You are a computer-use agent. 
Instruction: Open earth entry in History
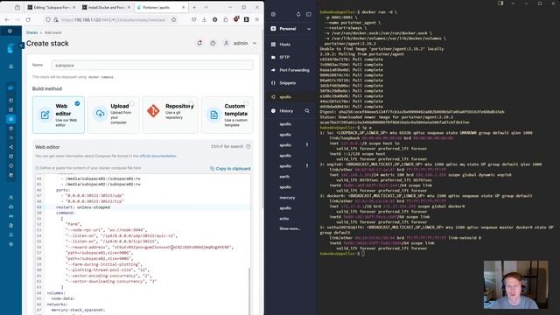[284, 177]
